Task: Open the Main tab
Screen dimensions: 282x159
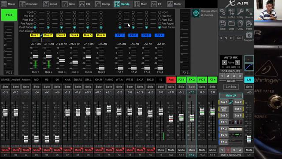Action: click(141, 4)
